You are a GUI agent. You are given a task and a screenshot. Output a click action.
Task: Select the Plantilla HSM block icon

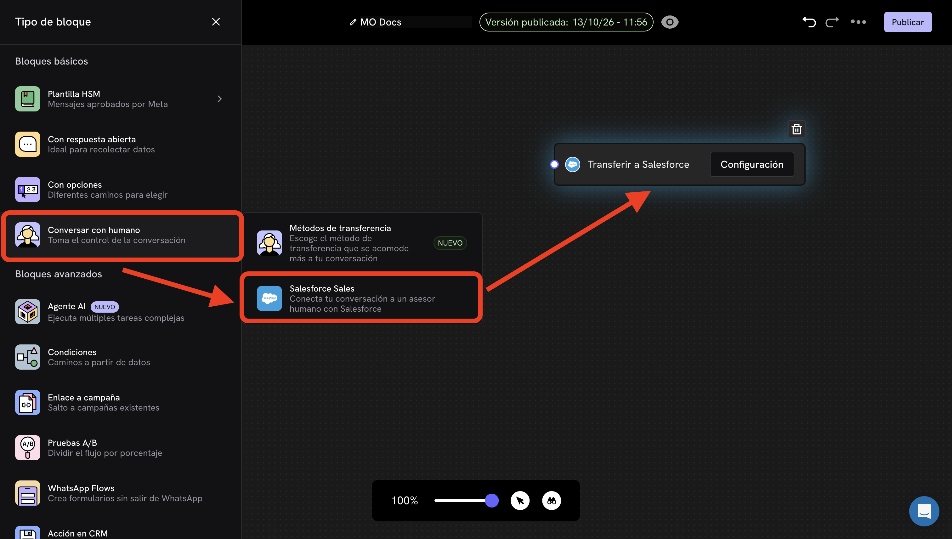(x=28, y=99)
